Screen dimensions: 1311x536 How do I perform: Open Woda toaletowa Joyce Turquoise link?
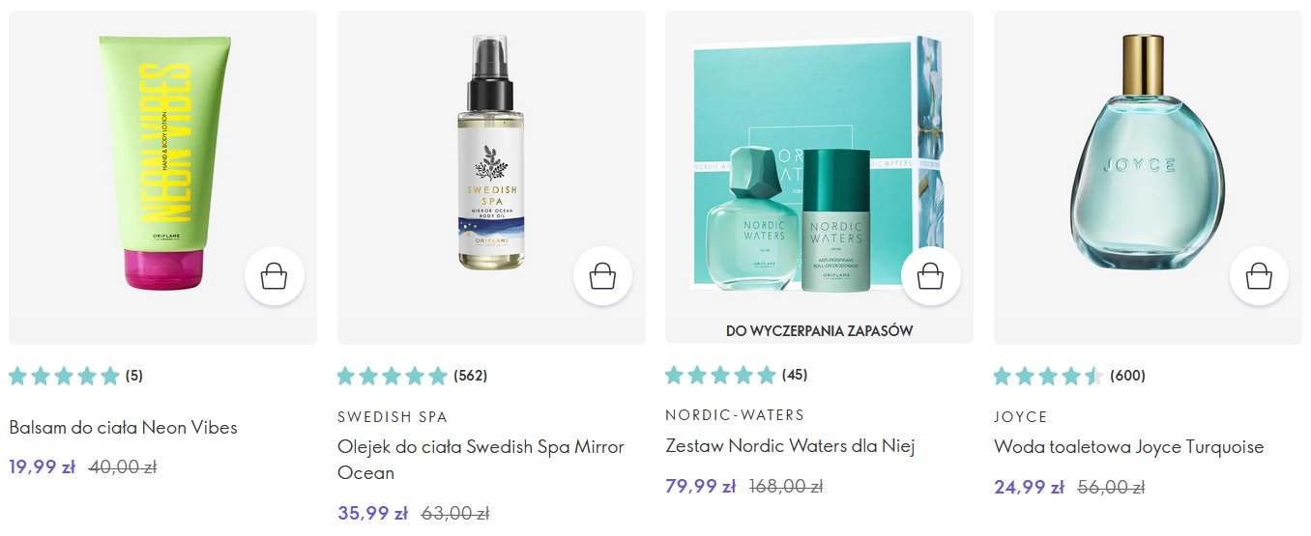pyautogui.click(x=1128, y=447)
